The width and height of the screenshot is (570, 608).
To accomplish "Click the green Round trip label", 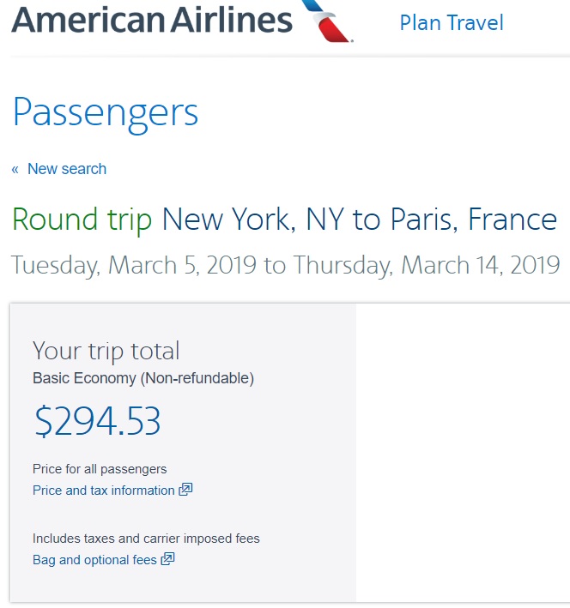I will (82, 220).
